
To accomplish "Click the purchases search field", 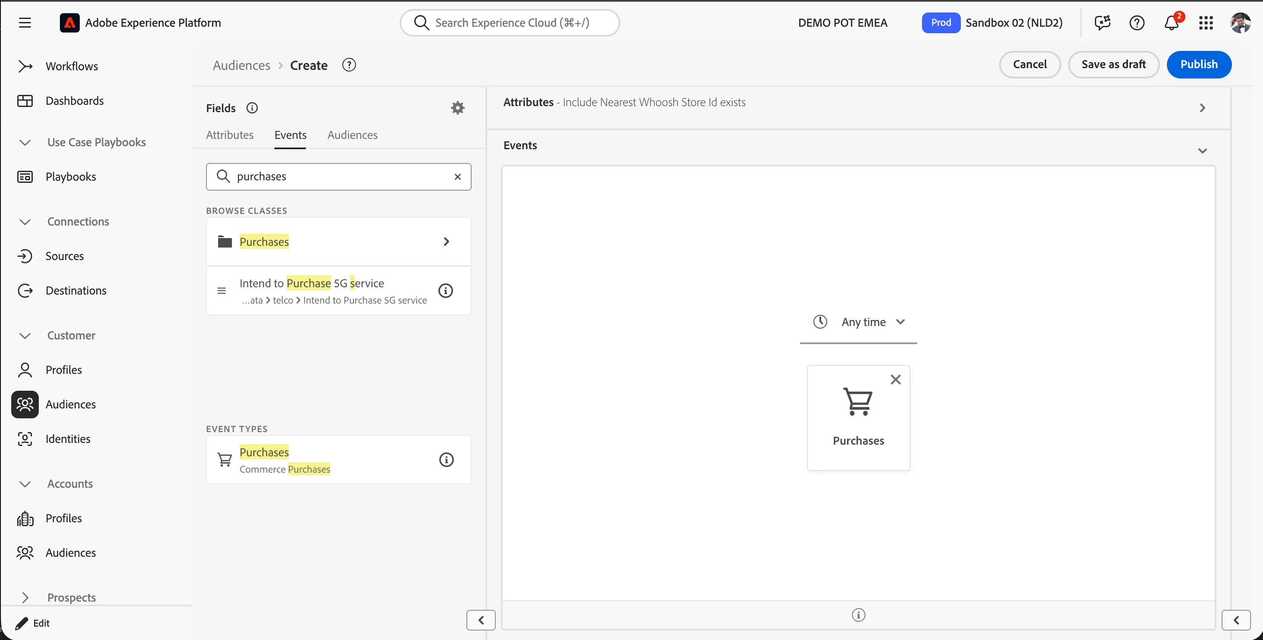I will point(338,176).
